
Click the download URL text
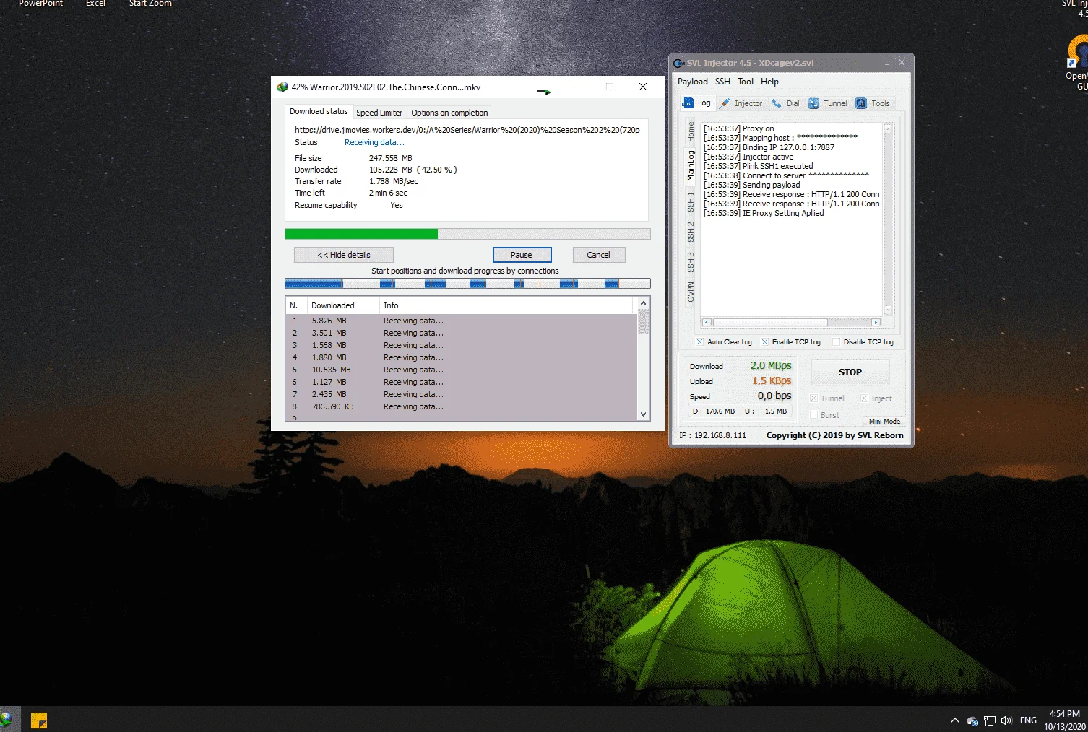point(467,130)
